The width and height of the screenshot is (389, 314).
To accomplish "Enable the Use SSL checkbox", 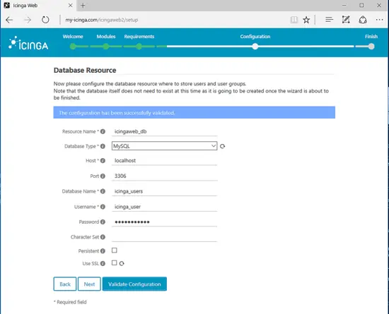I will coord(115,262).
